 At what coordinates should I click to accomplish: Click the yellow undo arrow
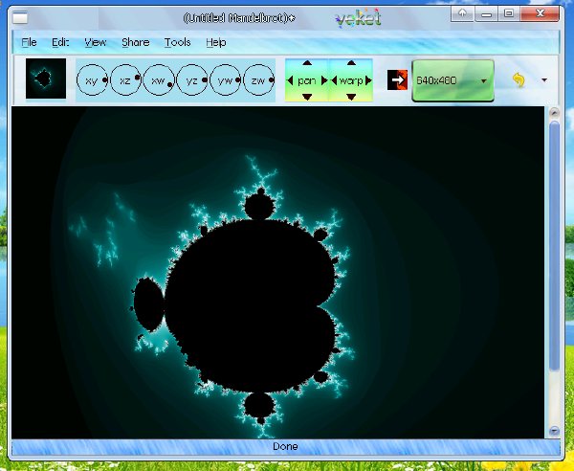(519, 79)
